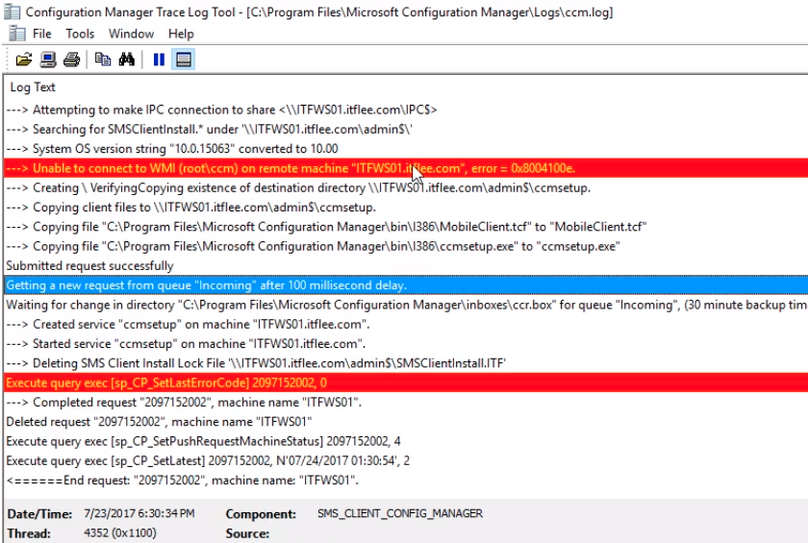Screen dimensions: 808x543
Task: Open the Tools menu
Action: 80,34
